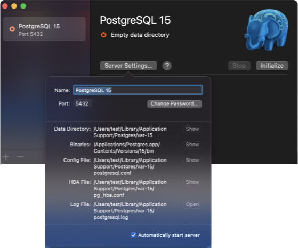Click the pg_hba.conf path text
Viewport: 298px width, 248px height.
pyautogui.click(x=130, y=189)
